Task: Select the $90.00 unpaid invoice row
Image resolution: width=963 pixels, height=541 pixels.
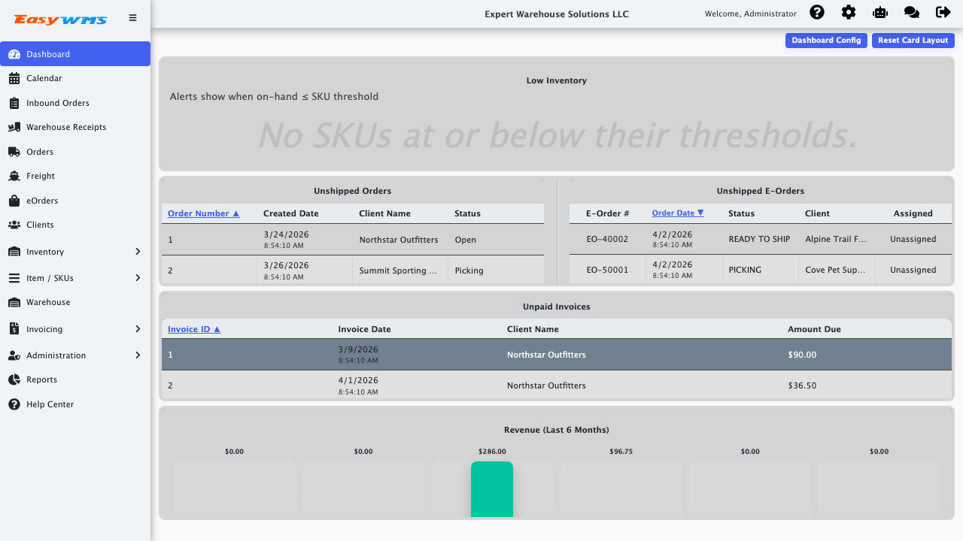Action: (557, 355)
